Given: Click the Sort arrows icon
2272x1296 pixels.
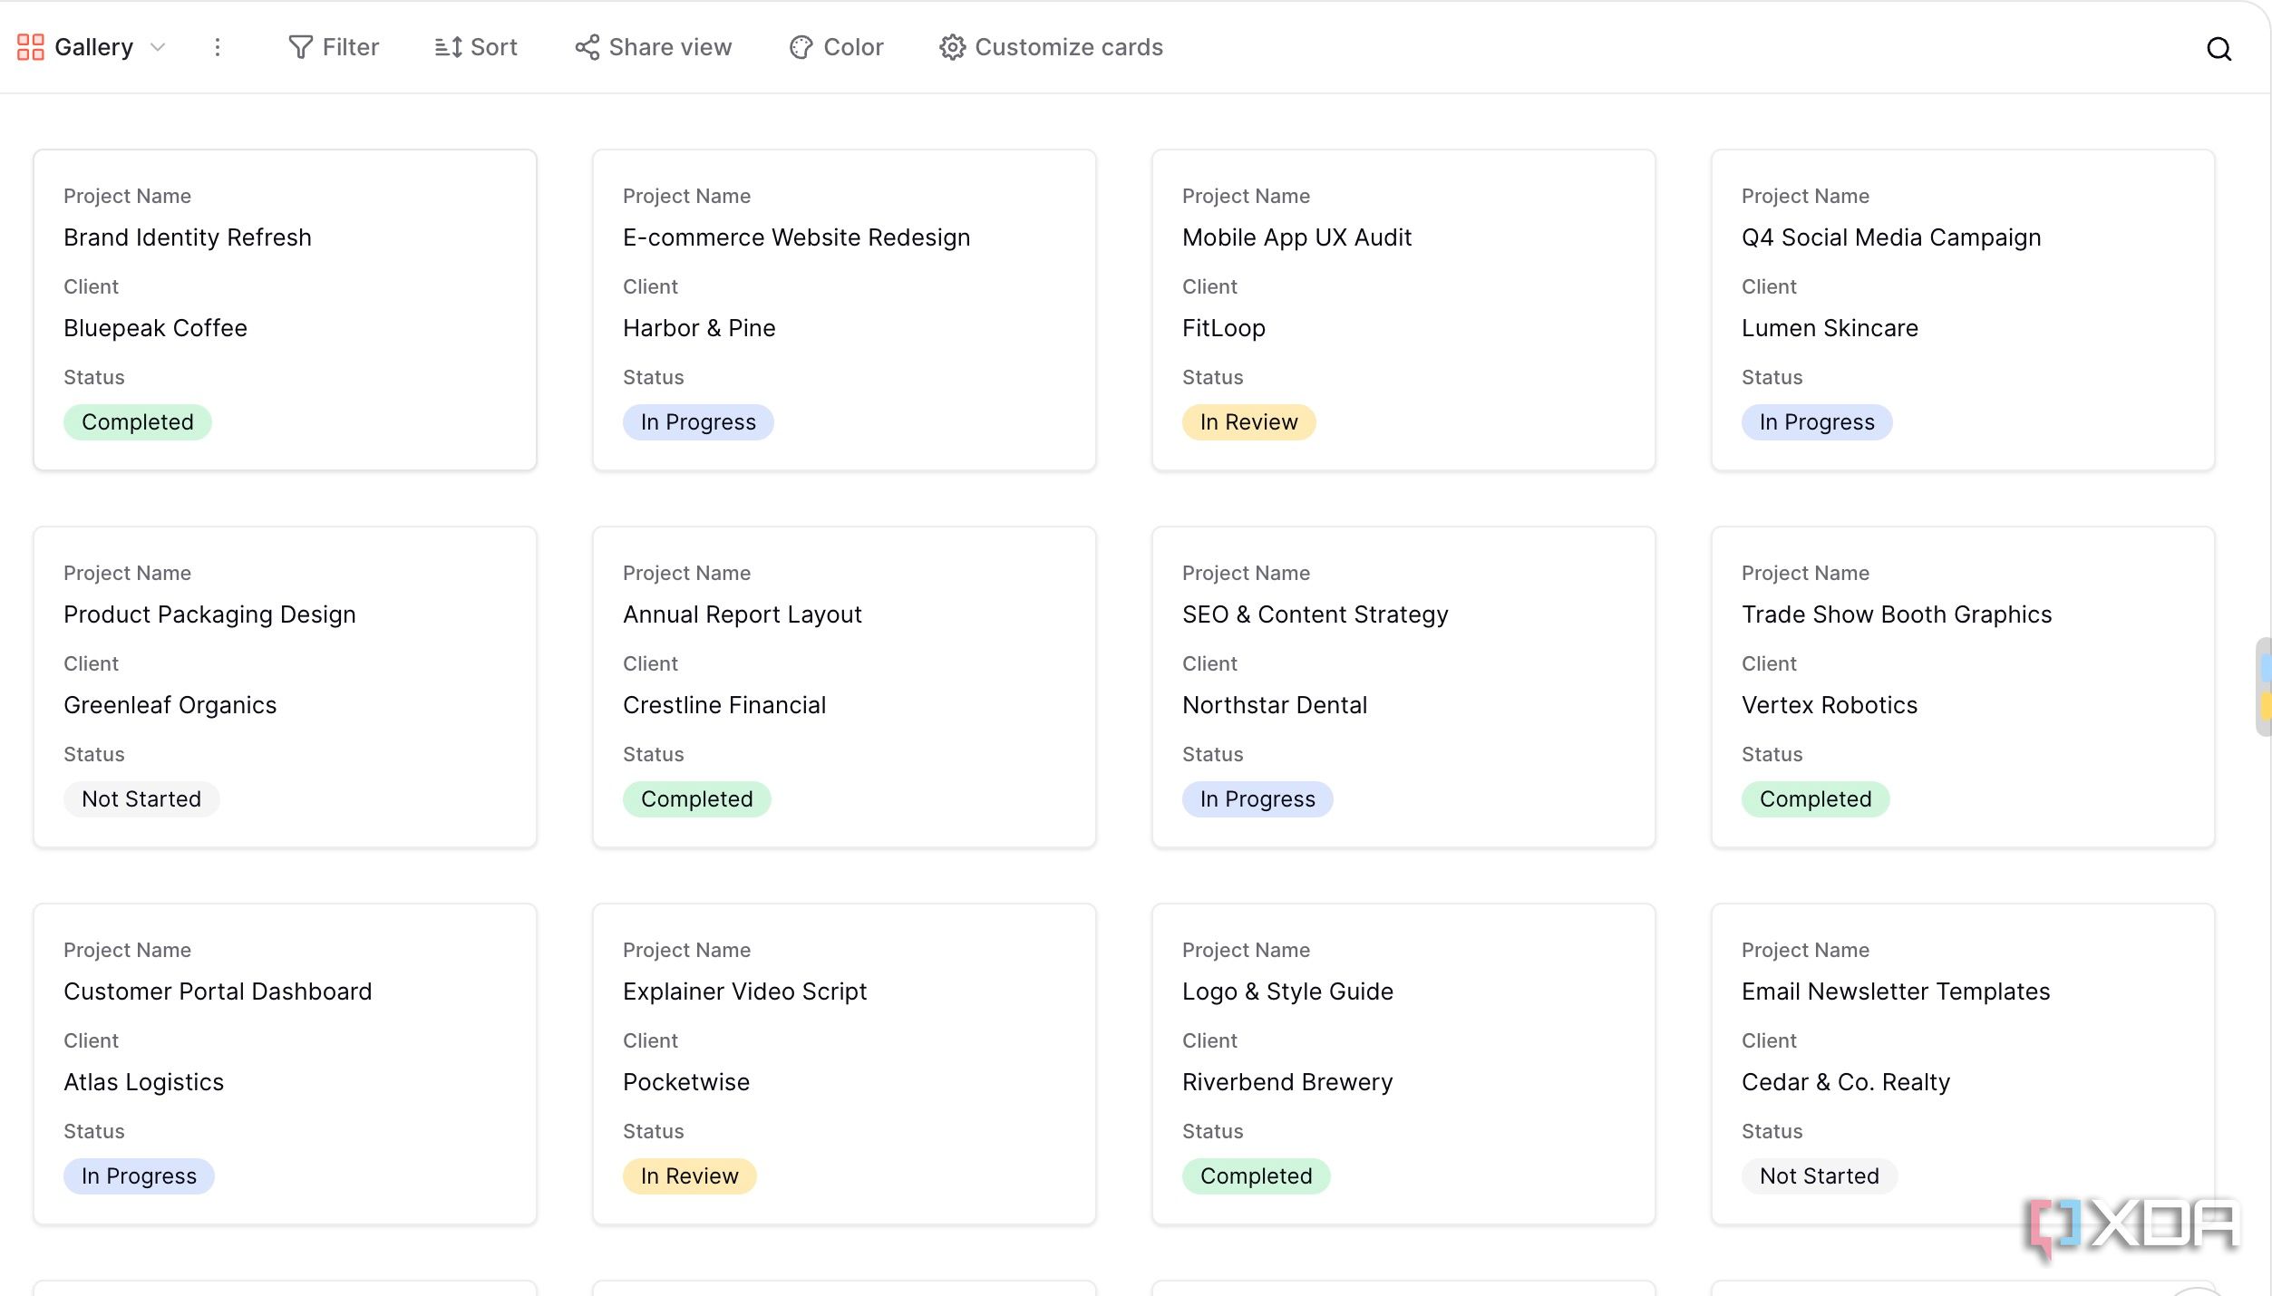Looking at the screenshot, I should point(449,47).
